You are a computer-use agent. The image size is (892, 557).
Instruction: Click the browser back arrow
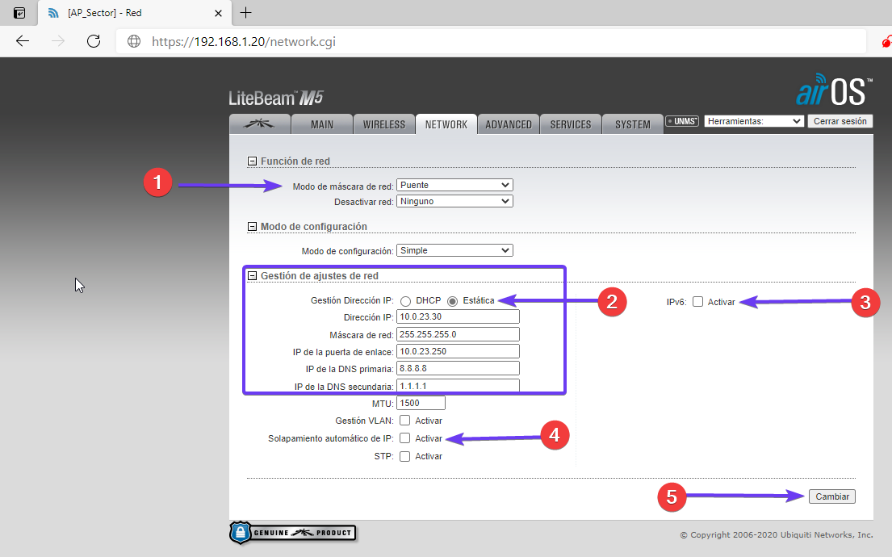(23, 41)
